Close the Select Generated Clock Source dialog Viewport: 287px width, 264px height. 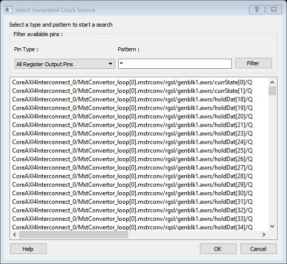[x=273, y=10]
